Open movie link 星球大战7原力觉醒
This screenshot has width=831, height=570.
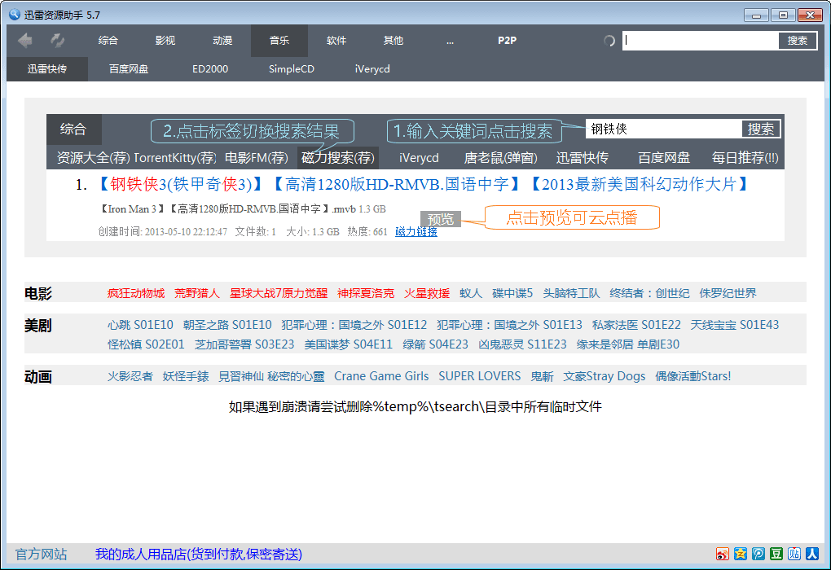pyautogui.click(x=279, y=293)
